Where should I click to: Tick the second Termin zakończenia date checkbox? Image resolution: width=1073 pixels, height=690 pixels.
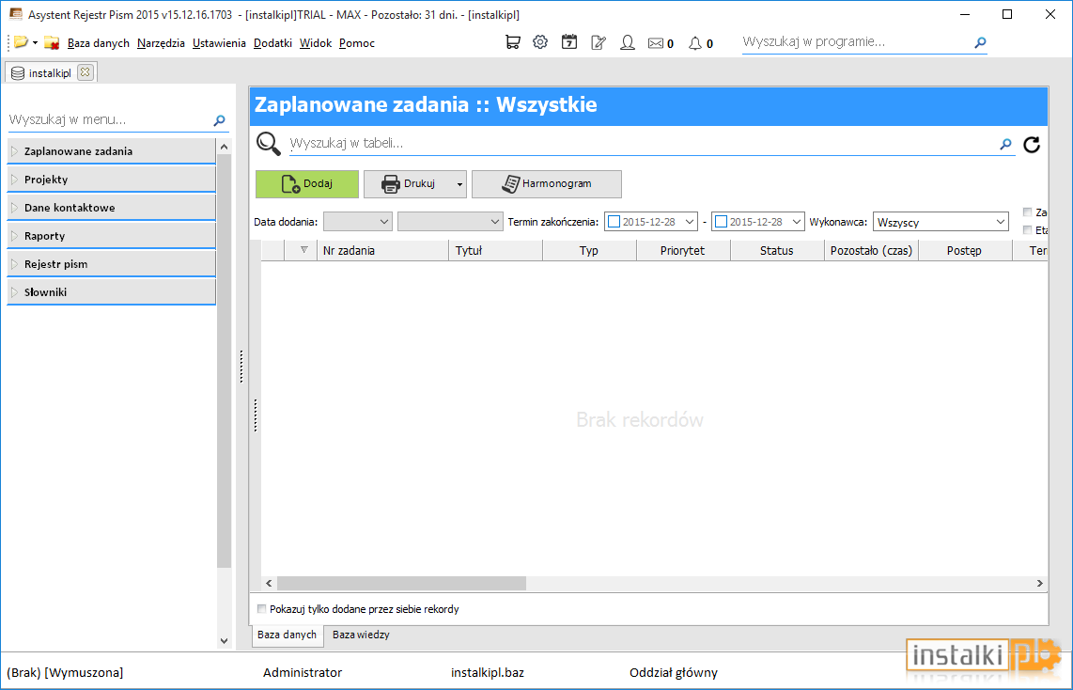(x=721, y=222)
